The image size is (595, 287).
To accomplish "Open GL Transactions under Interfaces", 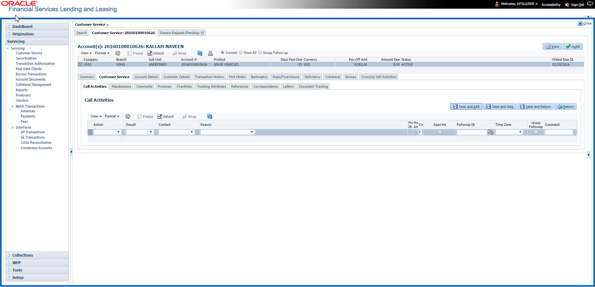I will point(33,137).
